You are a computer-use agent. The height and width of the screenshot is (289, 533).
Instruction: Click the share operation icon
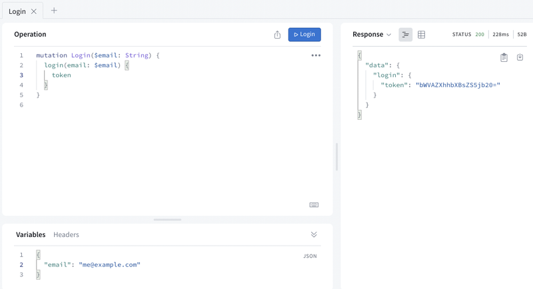277,35
